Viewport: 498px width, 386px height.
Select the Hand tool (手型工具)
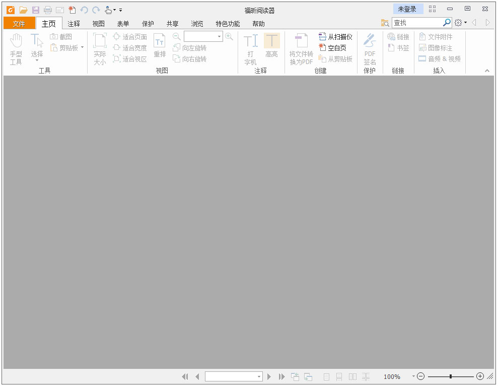(16, 48)
